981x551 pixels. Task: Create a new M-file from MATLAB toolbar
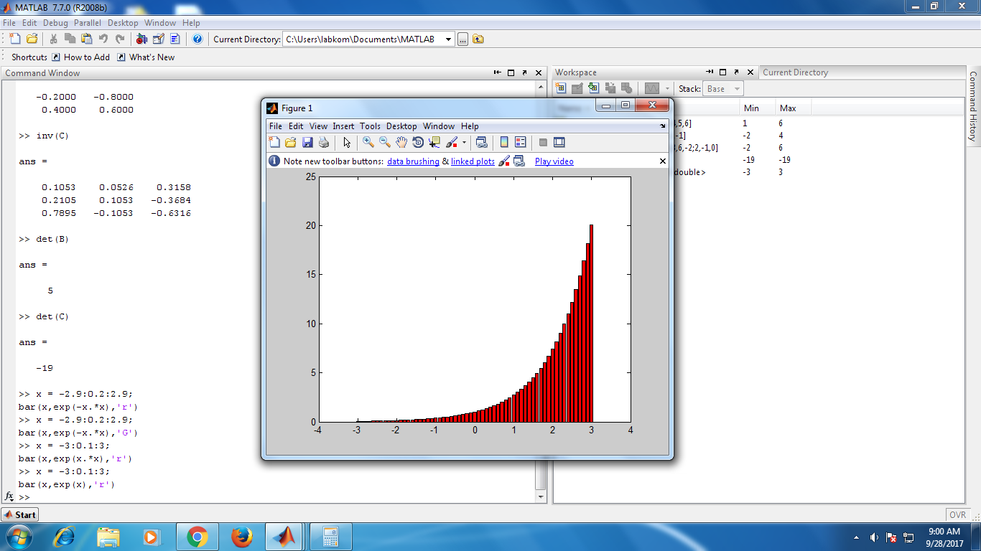click(x=15, y=39)
